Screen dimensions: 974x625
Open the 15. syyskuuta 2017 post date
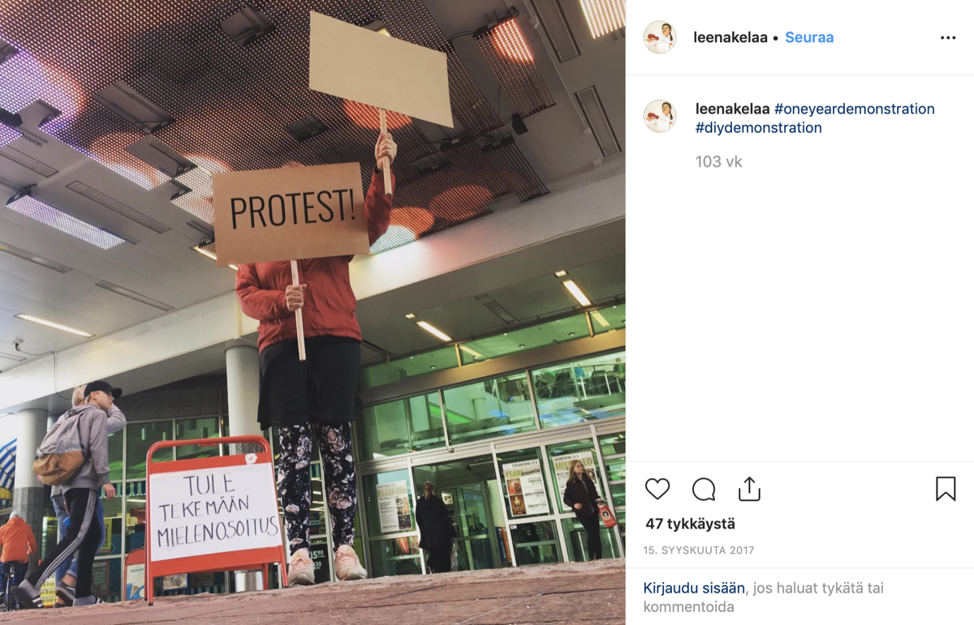click(x=699, y=550)
